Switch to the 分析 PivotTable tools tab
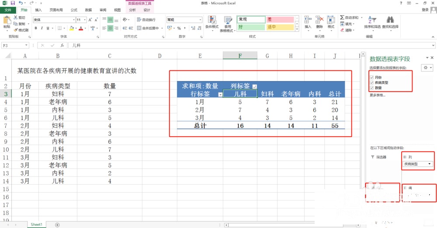Screen dimensions: 437x228 (x=132, y=10)
